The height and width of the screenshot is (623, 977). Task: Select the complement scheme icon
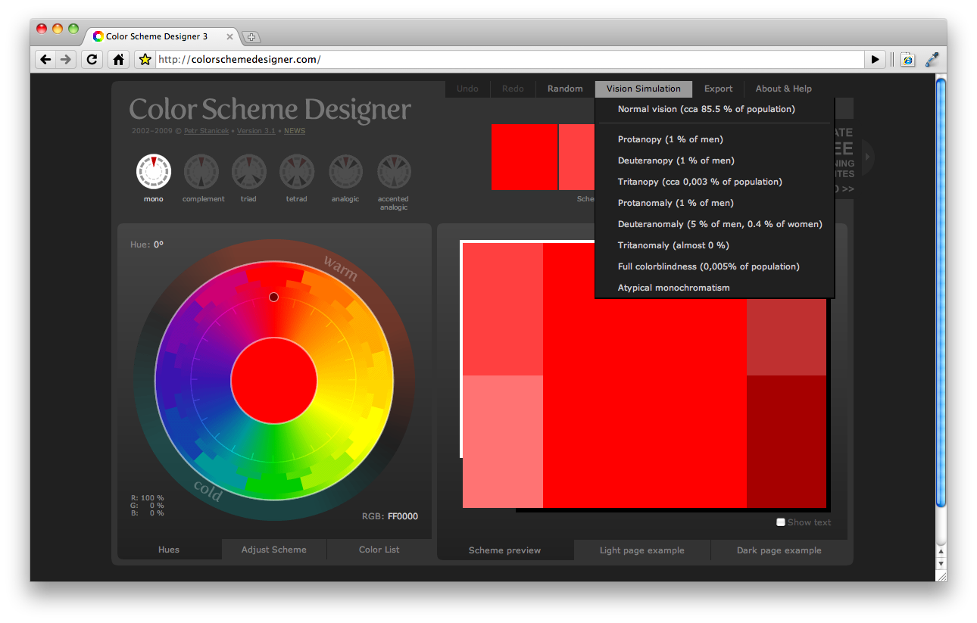(201, 172)
